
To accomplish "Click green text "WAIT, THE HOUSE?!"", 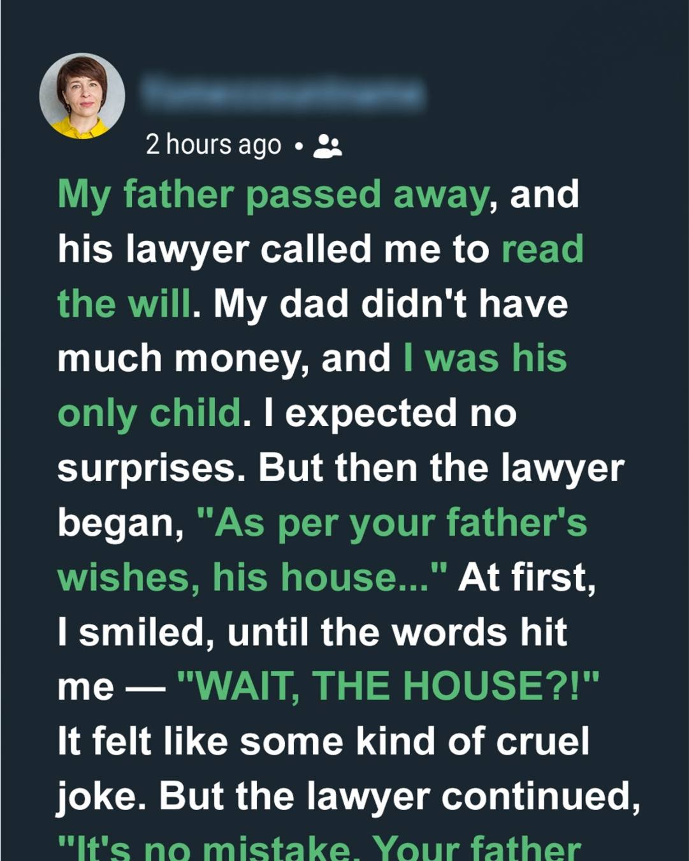I will 388,687.
